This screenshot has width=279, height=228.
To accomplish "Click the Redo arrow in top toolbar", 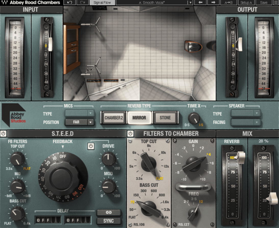I will click(83, 3).
